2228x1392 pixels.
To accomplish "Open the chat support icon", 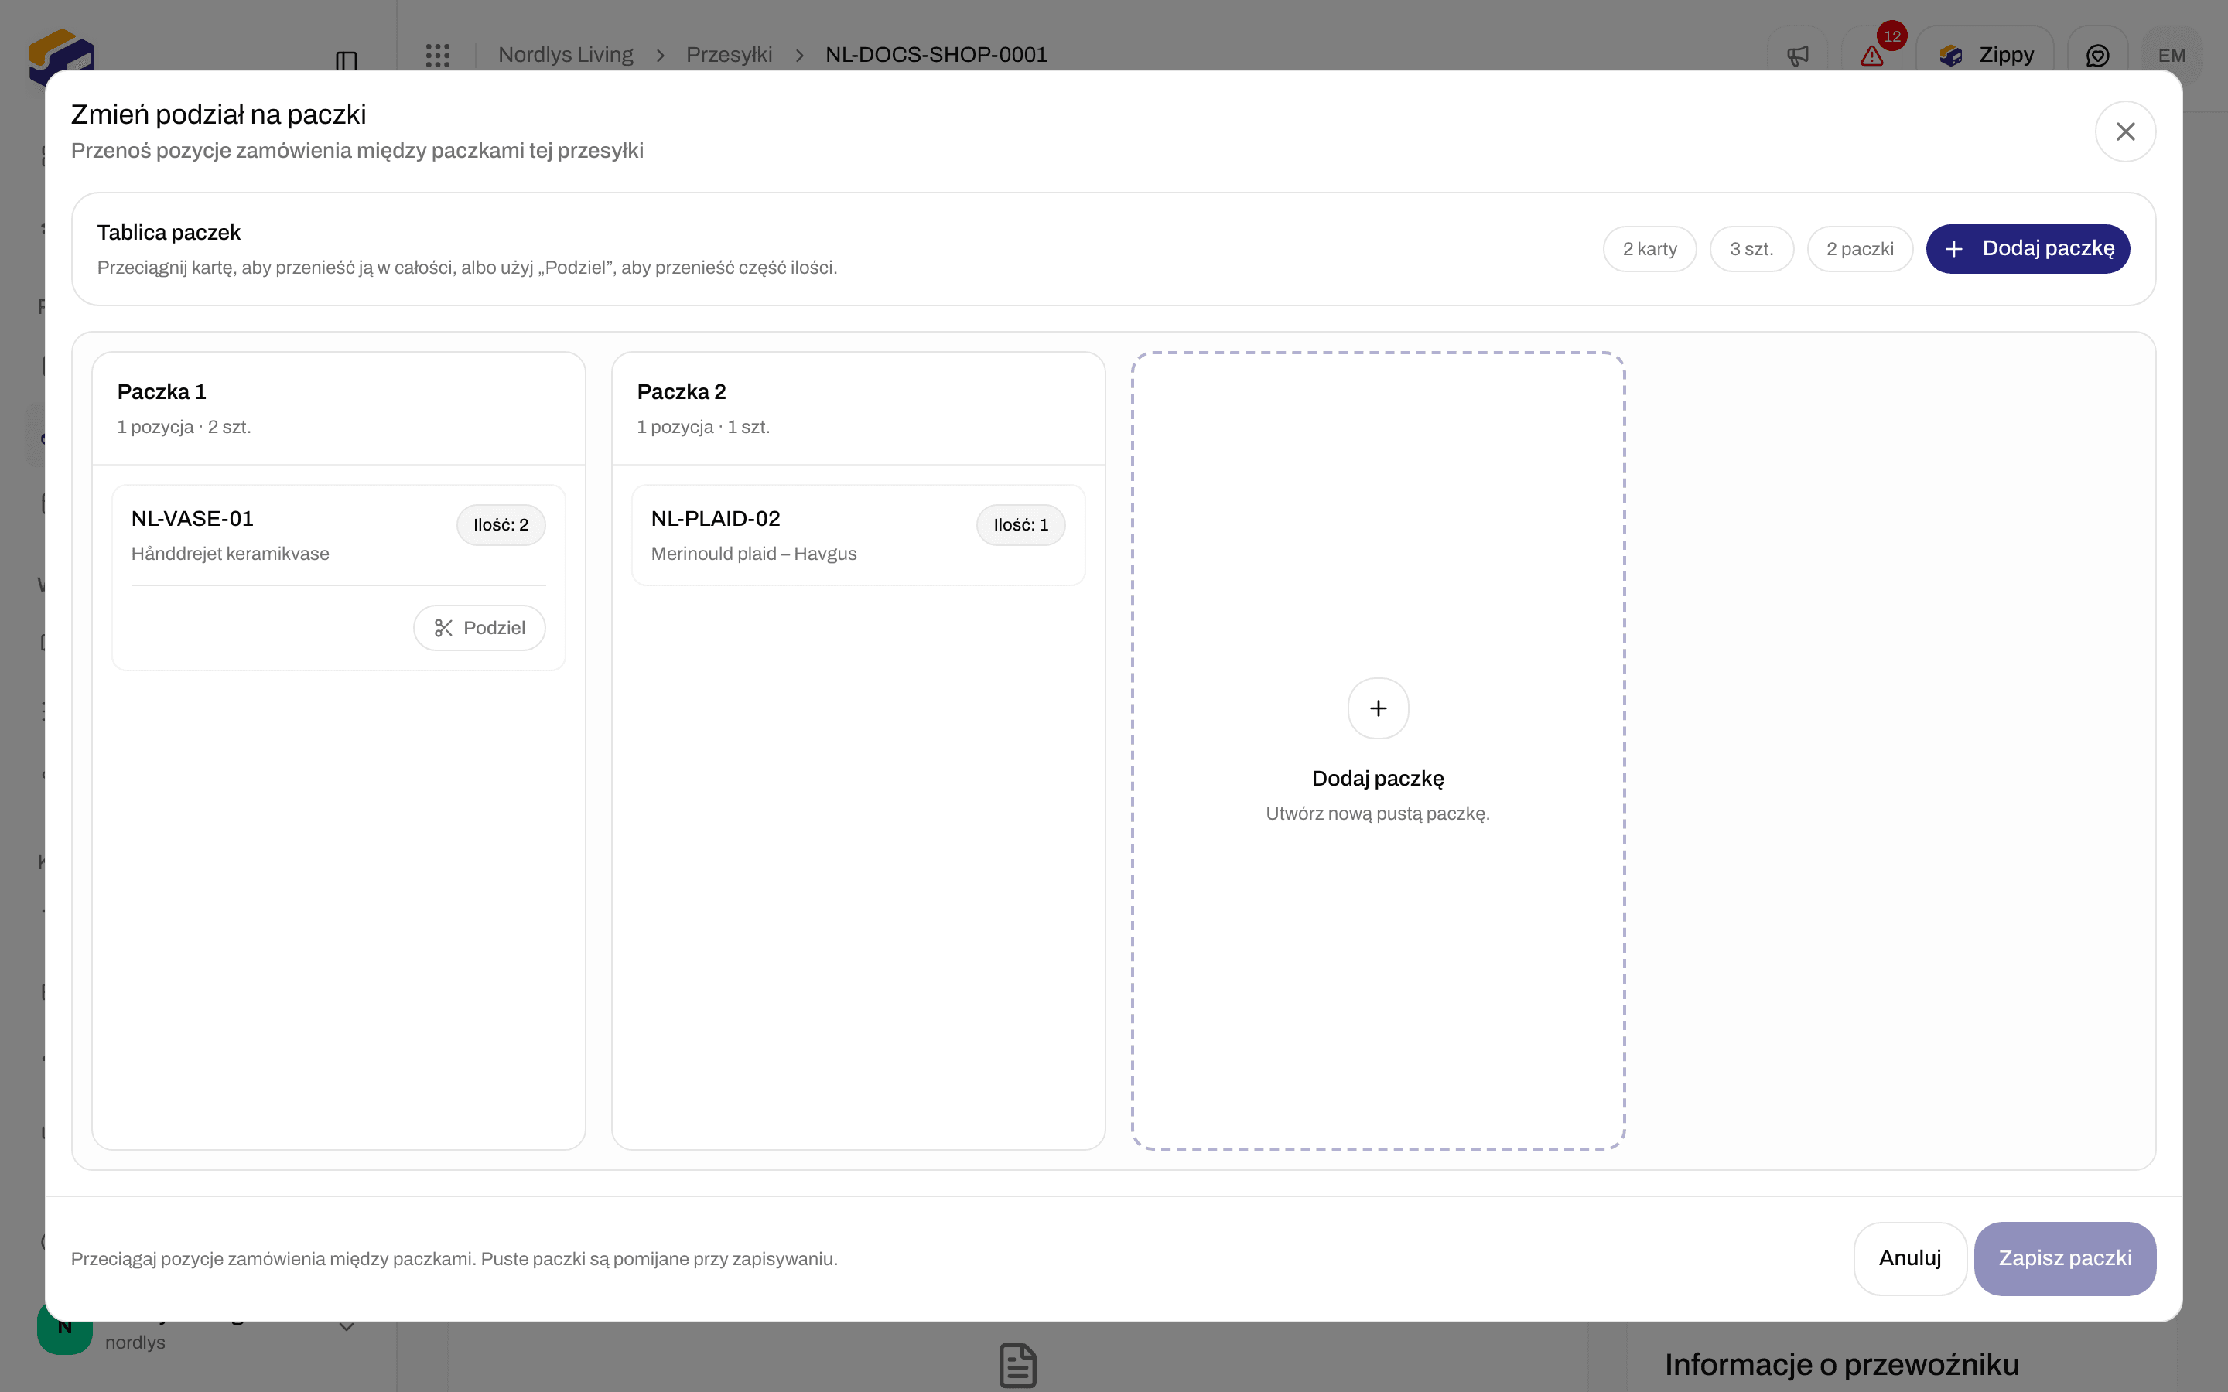I will point(2097,55).
